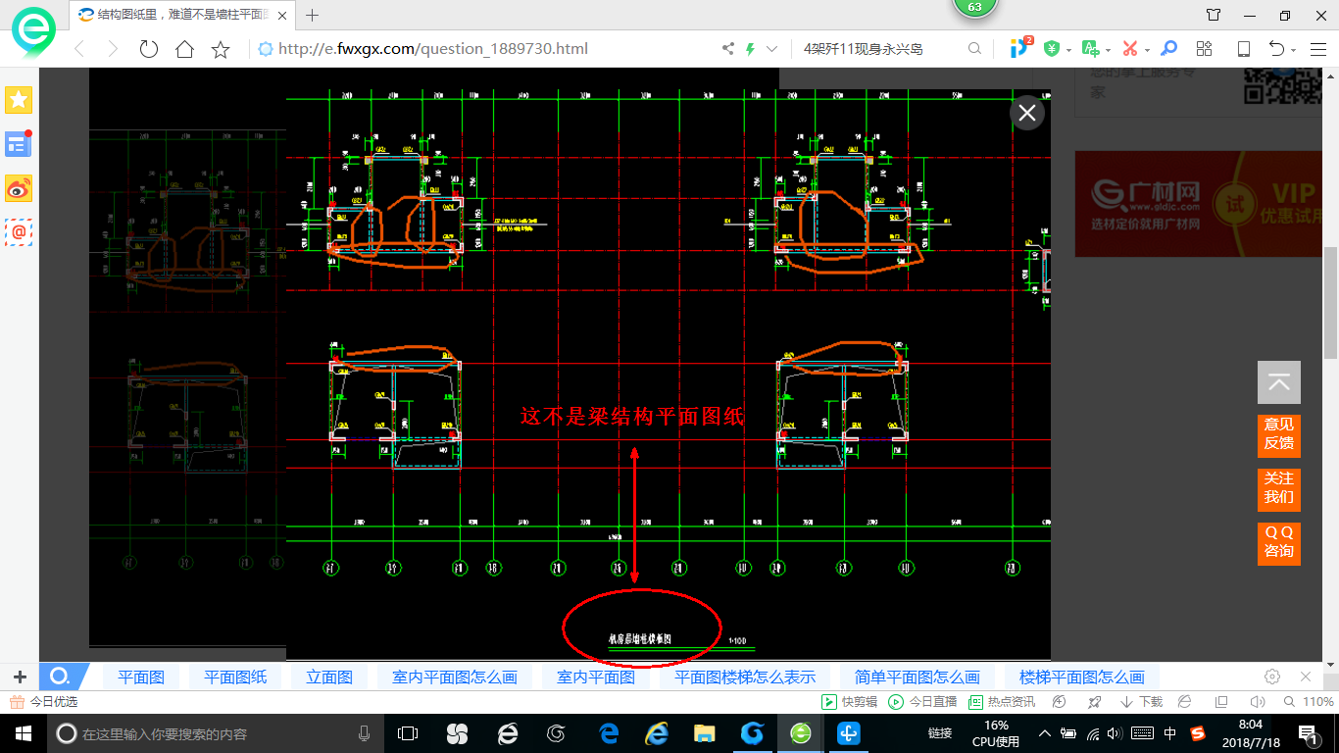Open 热点资讯 hot news
The image size is (1339, 753).
tap(1002, 702)
